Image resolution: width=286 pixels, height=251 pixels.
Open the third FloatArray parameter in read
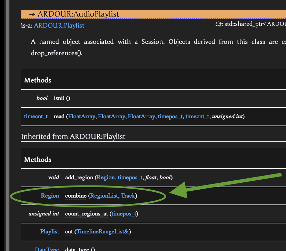(x=141, y=117)
